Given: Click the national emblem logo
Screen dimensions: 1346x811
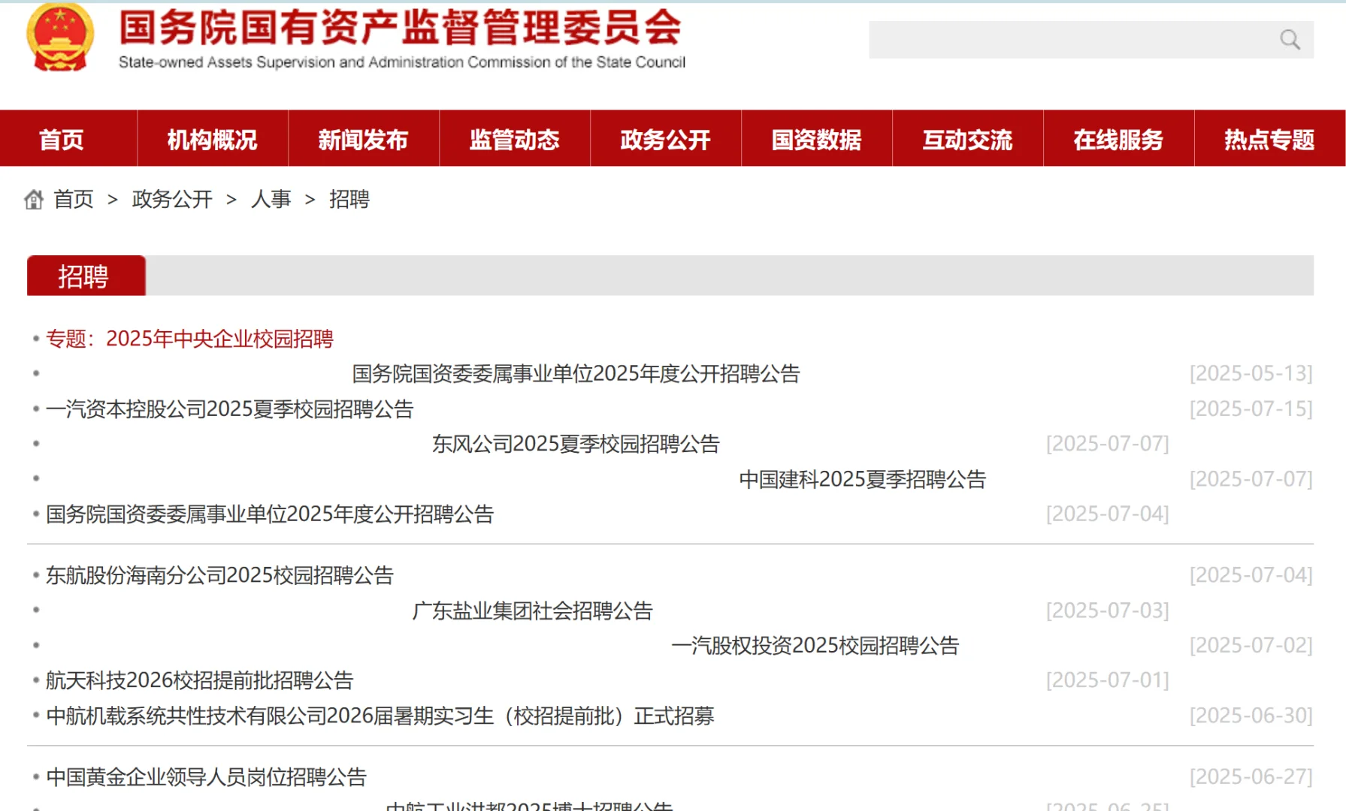Looking at the screenshot, I should click(x=60, y=37).
